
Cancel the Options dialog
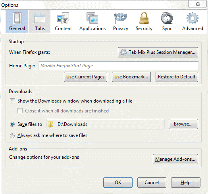coord(152,183)
